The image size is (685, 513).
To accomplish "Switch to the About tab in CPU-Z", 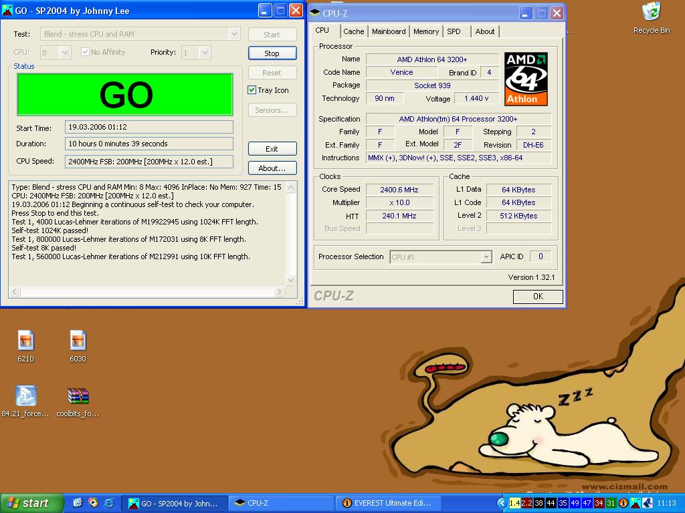I will click(485, 31).
